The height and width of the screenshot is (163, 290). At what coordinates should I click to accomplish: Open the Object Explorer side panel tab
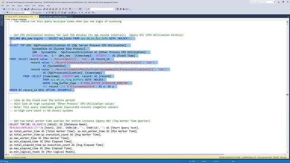(x=2, y=21)
